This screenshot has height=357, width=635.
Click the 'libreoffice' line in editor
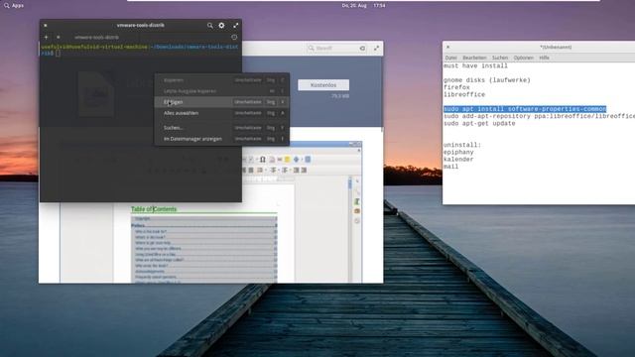464,95
